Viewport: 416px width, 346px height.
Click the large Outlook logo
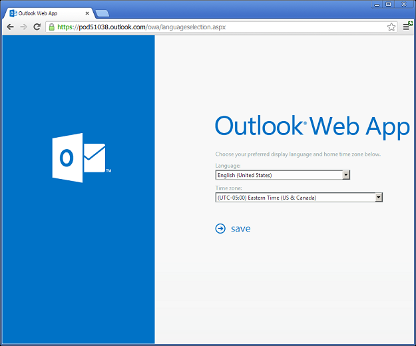[x=82, y=158]
